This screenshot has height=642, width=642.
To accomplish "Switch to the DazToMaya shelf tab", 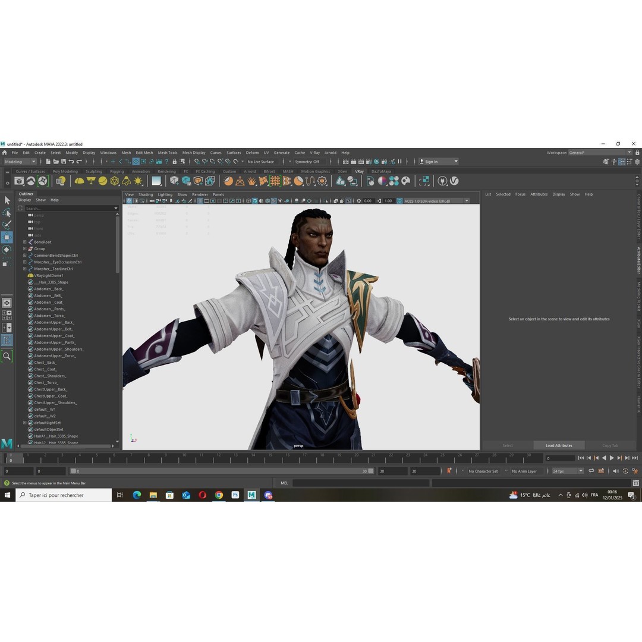I will pos(381,172).
